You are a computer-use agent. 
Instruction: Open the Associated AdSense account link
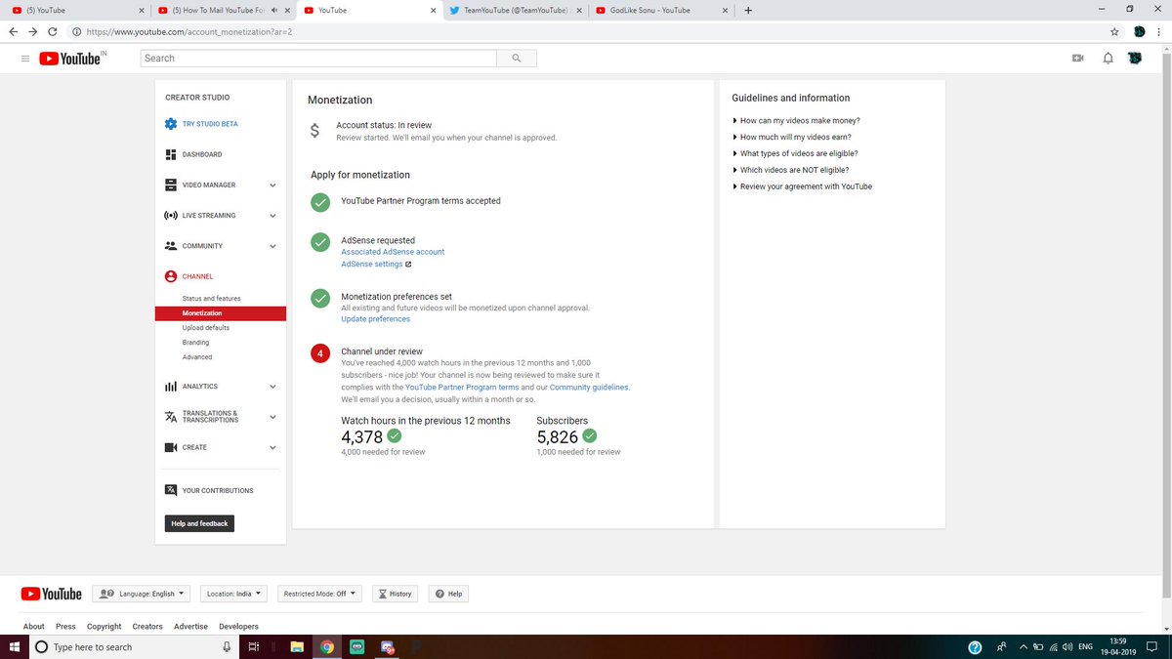393,252
